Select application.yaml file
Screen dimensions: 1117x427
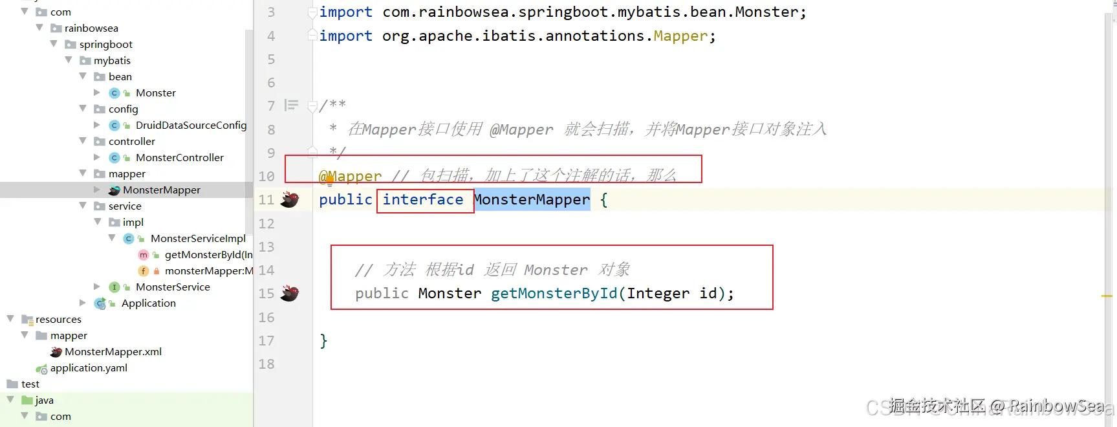click(89, 368)
